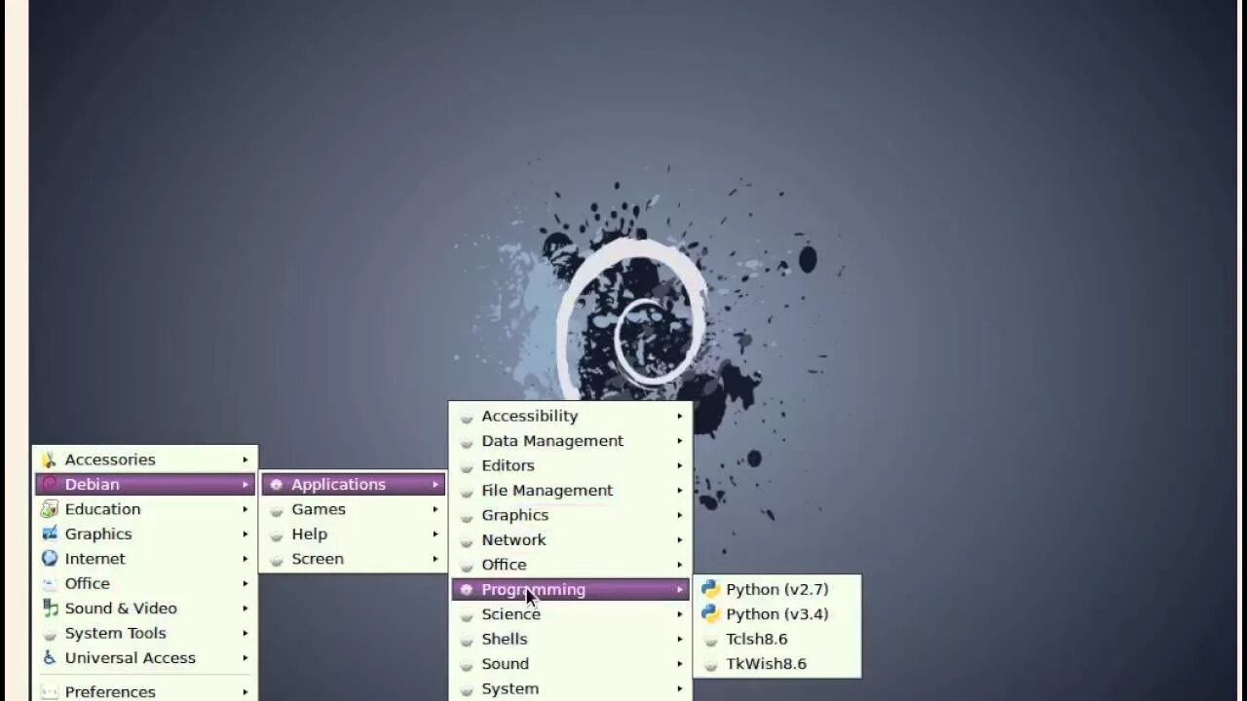
Task: Open the Programming category entry
Action: pyautogui.click(x=571, y=589)
